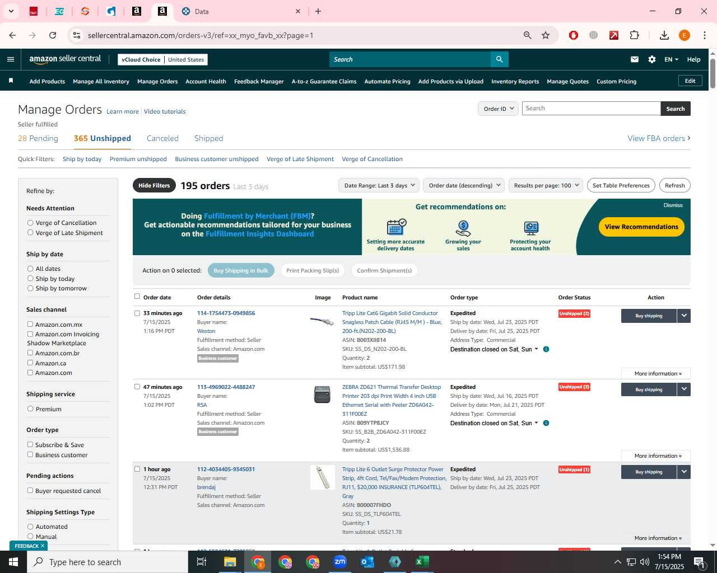The image size is (717, 573).
Task: Open the View FBA orders link
Action: tap(659, 138)
